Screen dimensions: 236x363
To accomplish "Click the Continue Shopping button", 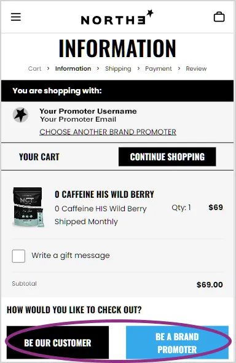I will pyautogui.click(x=167, y=157).
